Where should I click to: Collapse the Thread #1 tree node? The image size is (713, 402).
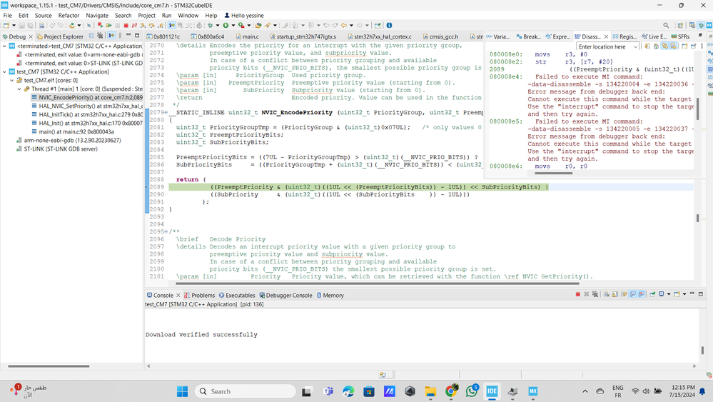(19, 89)
